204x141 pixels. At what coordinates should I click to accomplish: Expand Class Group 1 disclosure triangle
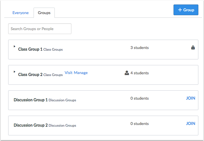pos(15,46)
